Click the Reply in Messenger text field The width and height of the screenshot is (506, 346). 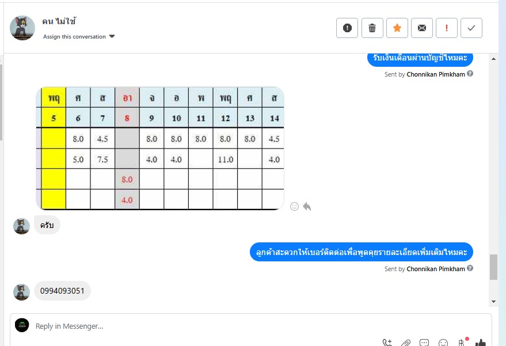pos(230,326)
